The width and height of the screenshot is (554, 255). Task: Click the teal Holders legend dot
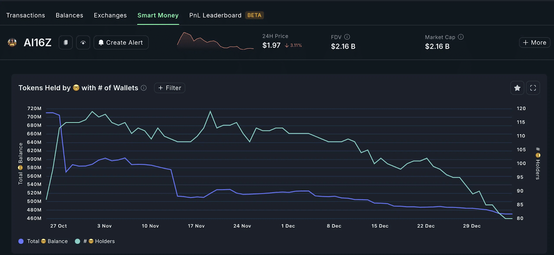[x=78, y=241]
